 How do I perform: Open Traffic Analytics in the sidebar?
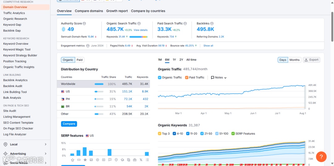pos(14,13)
